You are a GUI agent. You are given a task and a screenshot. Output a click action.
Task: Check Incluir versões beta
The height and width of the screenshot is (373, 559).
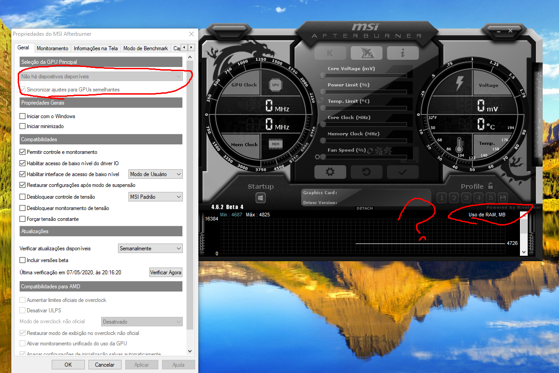(x=23, y=260)
